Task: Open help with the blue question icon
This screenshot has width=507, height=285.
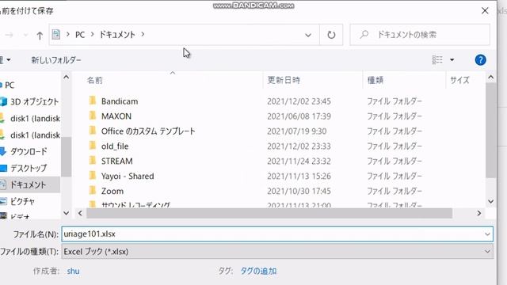Action: (x=480, y=60)
